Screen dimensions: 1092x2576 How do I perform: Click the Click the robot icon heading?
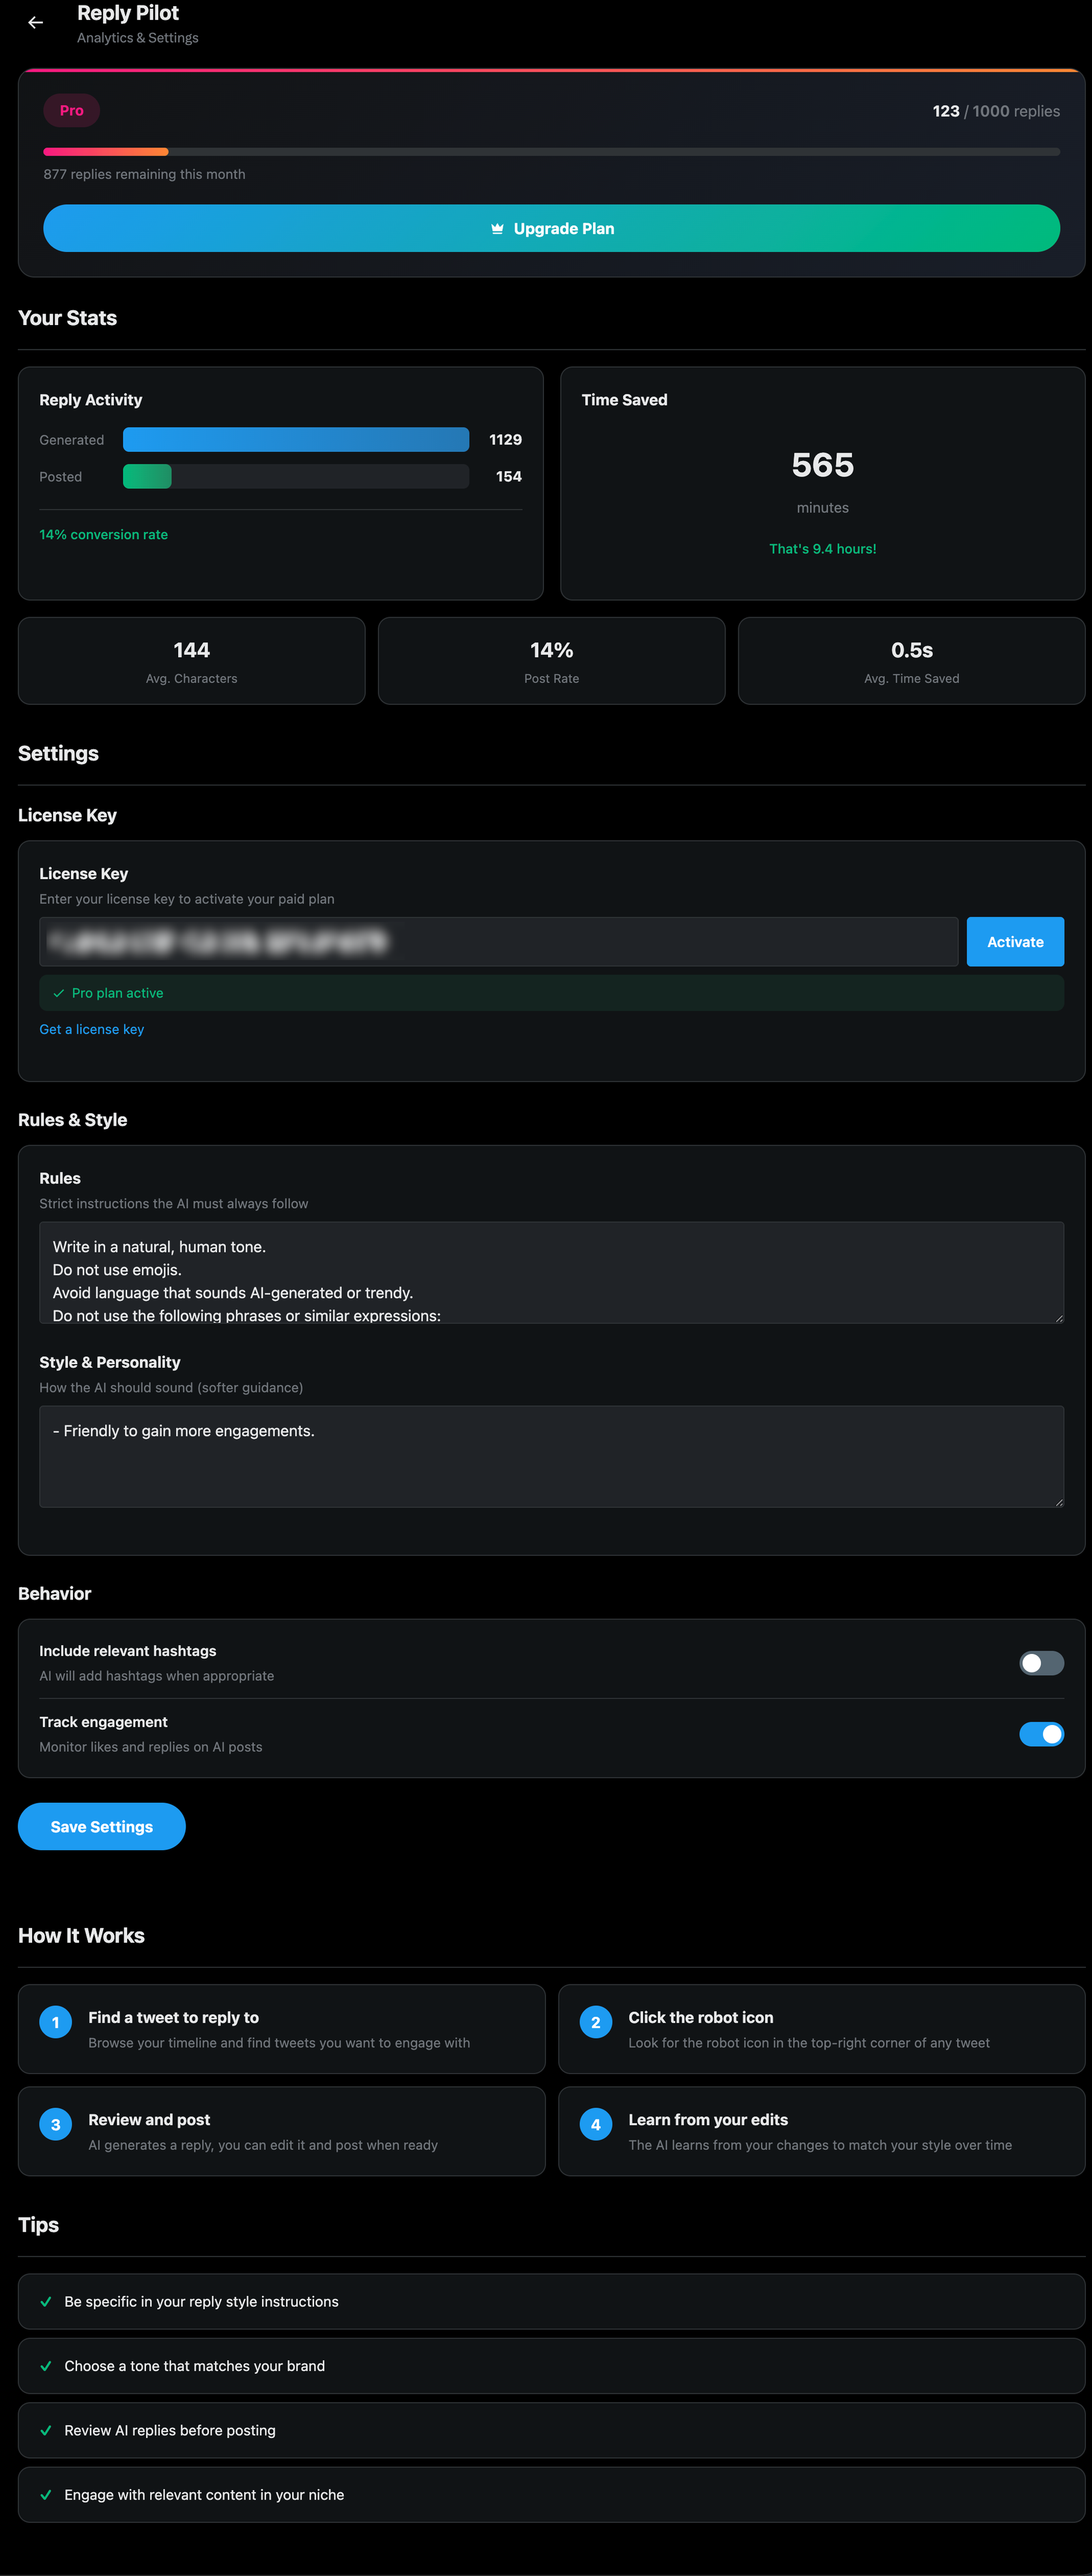pyautogui.click(x=700, y=2018)
